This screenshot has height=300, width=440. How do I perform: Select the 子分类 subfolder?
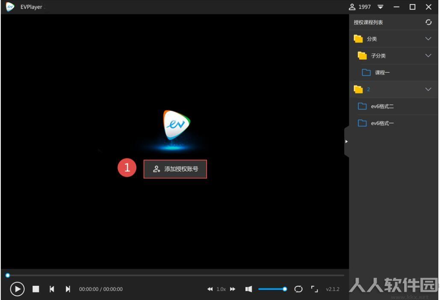(393, 56)
